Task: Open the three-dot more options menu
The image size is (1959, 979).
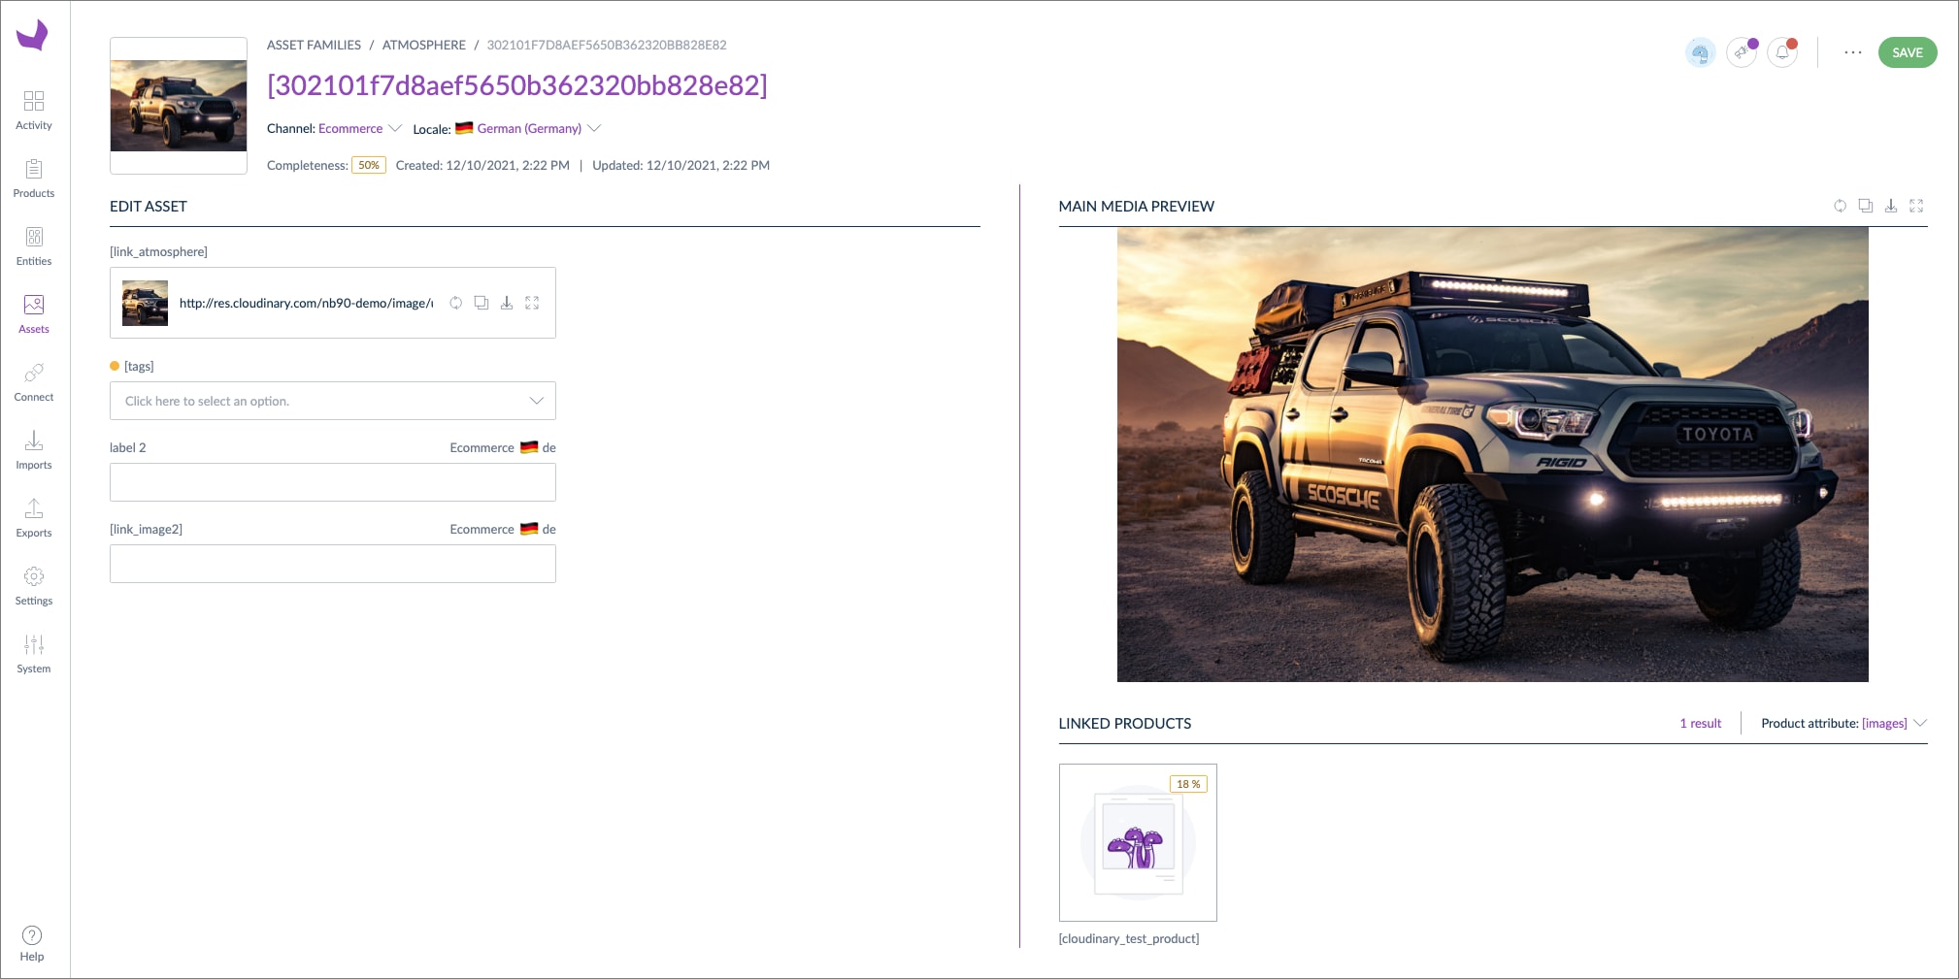Action: click(1853, 52)
